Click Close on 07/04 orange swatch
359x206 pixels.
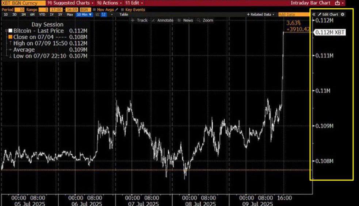[10, 37]
